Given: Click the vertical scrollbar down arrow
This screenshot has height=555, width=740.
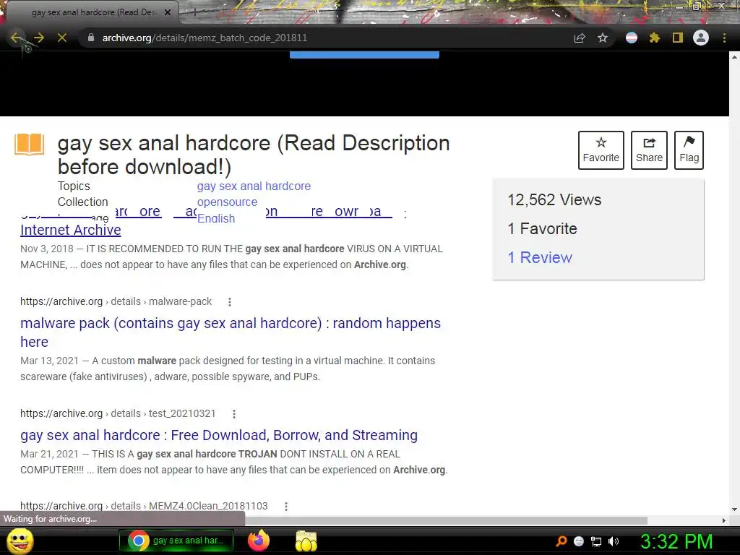Looking at the screenshot, I should [734, 509].
